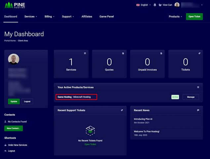Click the Recent News flag icon
The height and width of the screenshot is (159, 210).
198,110
